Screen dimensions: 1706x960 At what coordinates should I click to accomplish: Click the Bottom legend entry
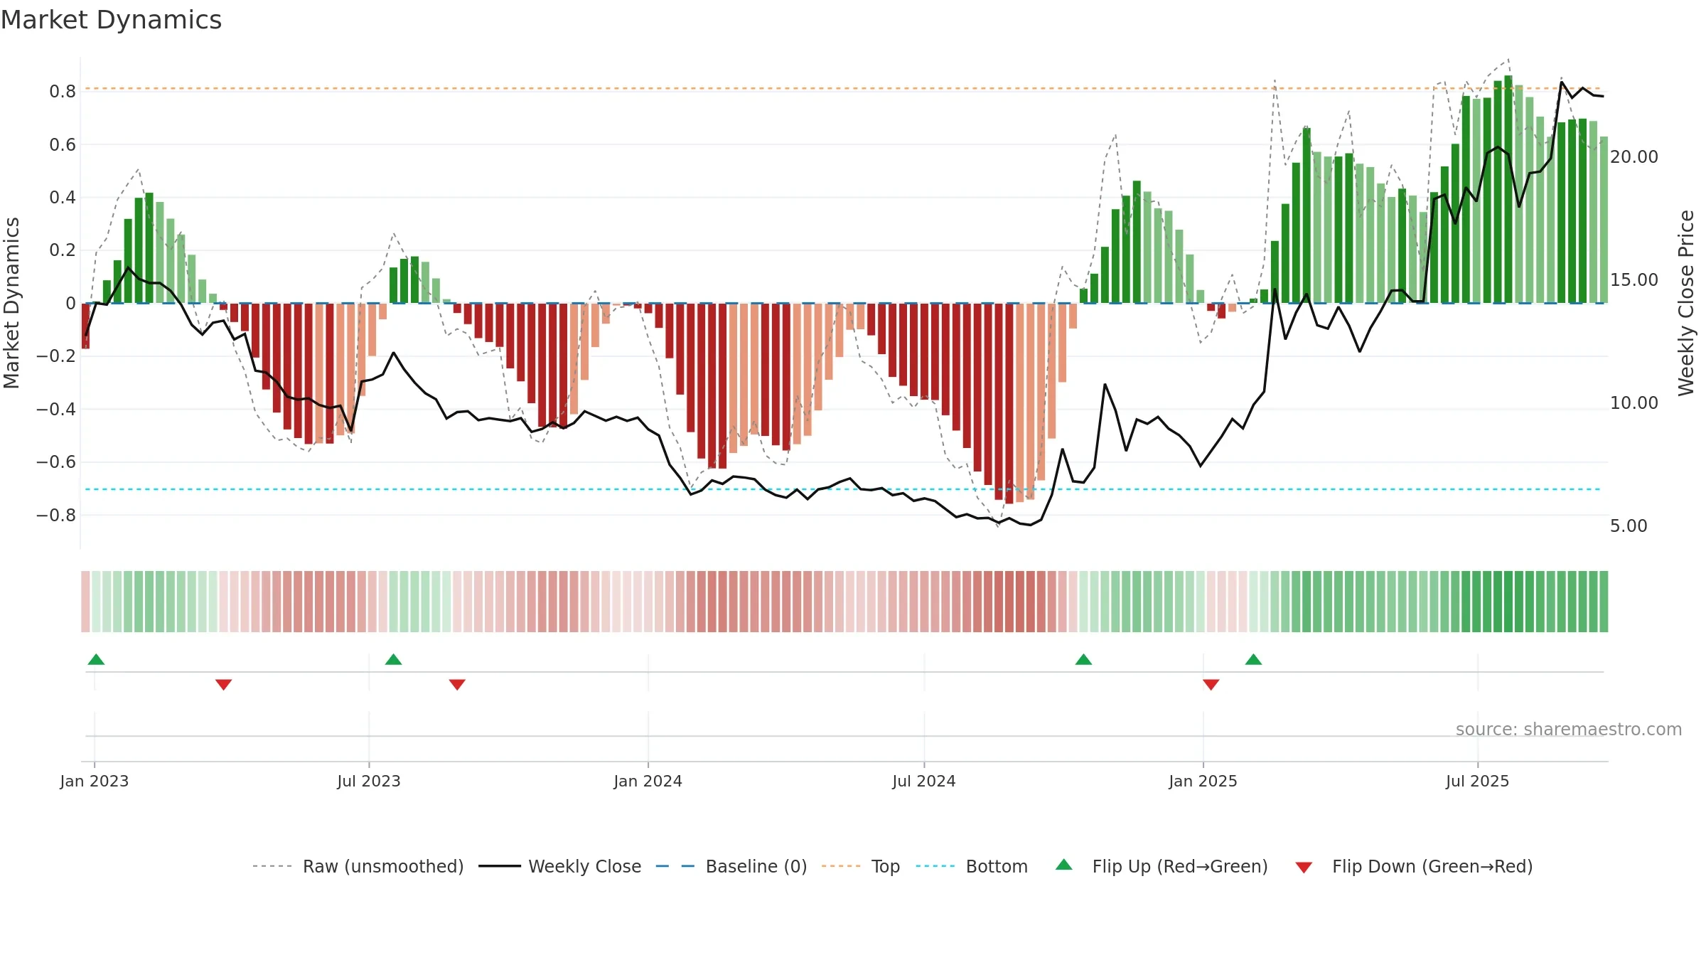click(x=972, y=866)
